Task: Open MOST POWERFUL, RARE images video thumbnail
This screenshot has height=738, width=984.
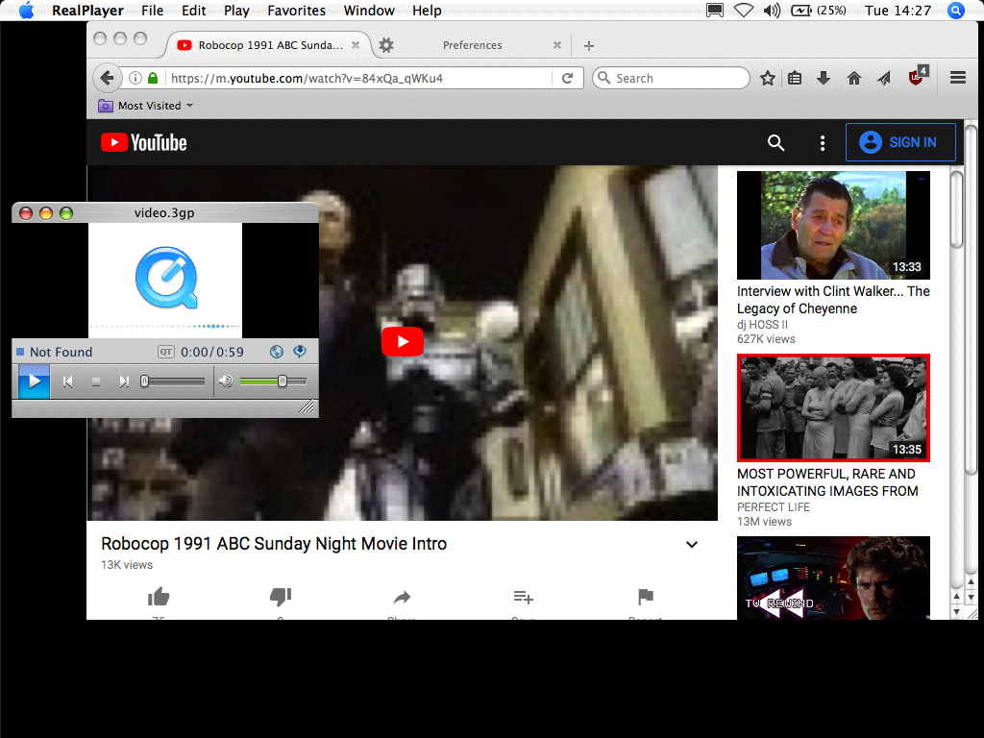Action: coord(833,407)
